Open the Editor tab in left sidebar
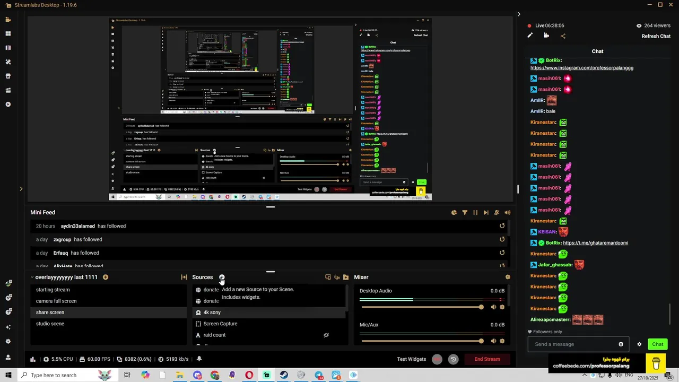This screenshot has height=382, width=679. 8,20
